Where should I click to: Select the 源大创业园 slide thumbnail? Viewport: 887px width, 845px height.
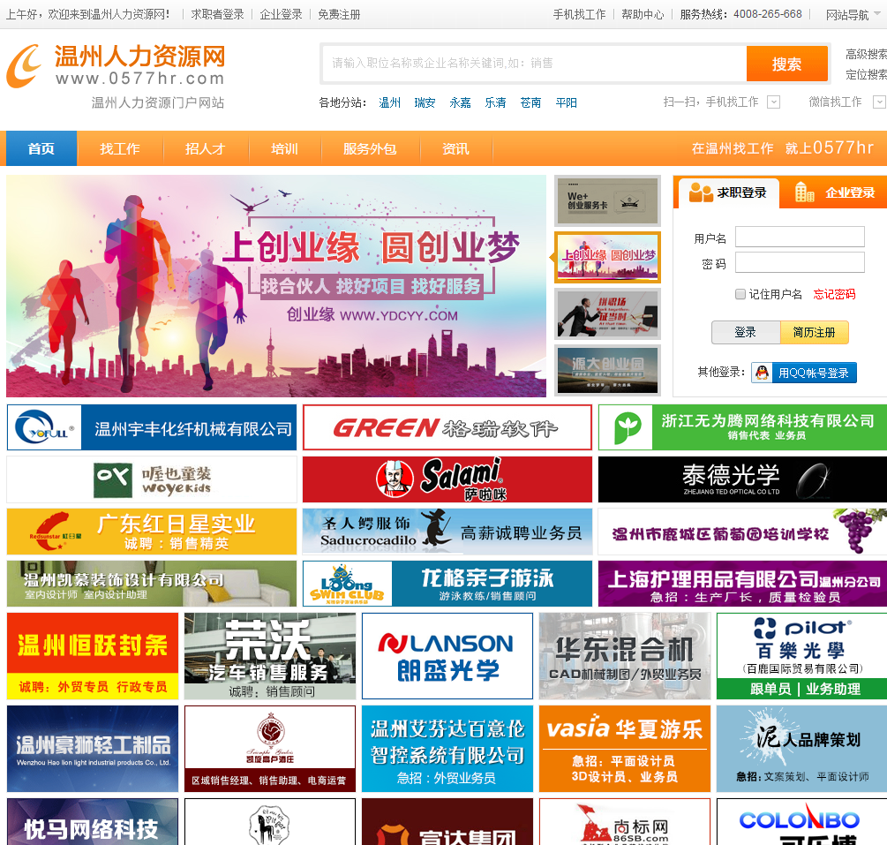(x=607, y=371)
